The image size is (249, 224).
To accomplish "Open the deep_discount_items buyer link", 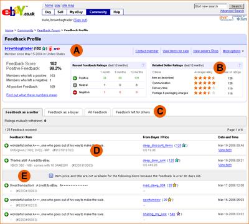I will pyautogui.click(x=157, y=146).
